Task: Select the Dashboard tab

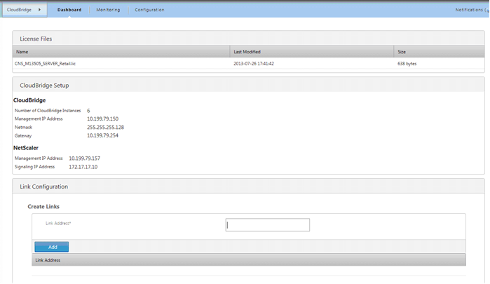Action: [69, 10]
